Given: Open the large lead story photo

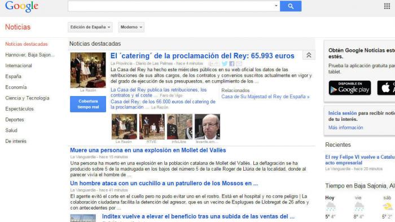Looking at the screenshot, I should coord(88,70).
